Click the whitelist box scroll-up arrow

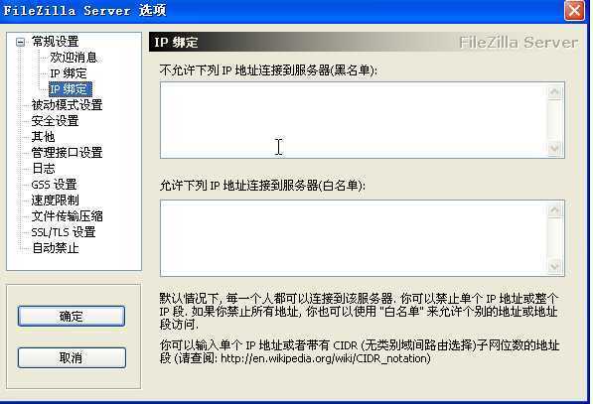[554, 210]
